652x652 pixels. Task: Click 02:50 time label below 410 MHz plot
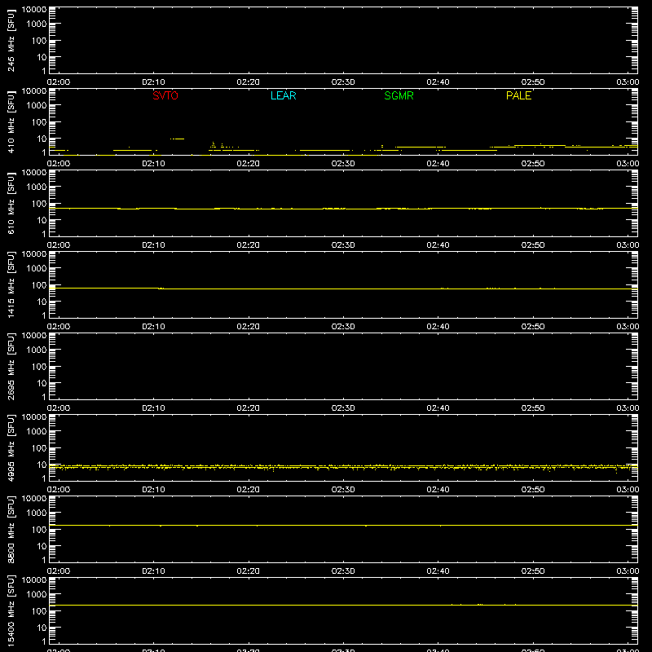[533, 164]
